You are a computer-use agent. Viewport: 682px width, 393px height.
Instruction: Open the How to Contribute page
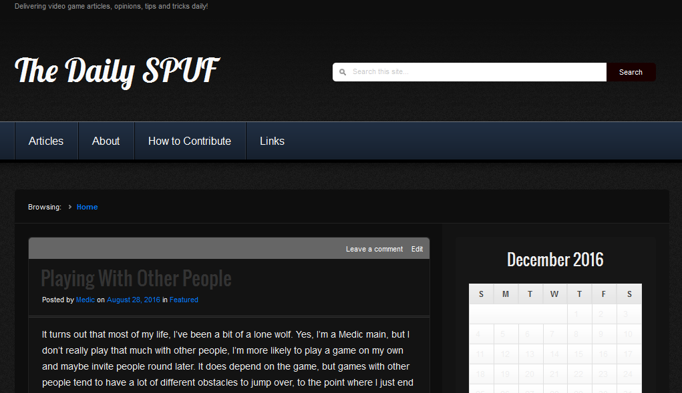[x=190, y=141]
